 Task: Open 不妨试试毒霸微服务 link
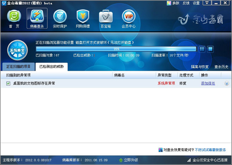[210, 150]
